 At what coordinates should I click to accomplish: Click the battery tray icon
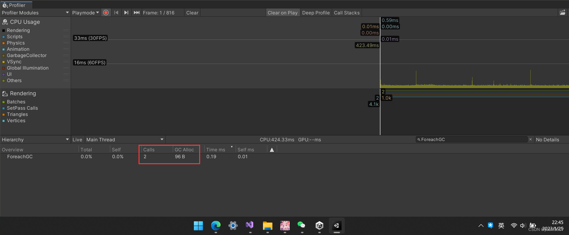coord(533,226)
